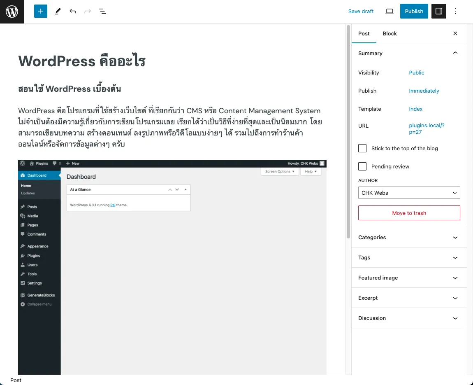473x385 pixels.
Task: Click Immediately to set publish date
Action: [x=424, y=91]
